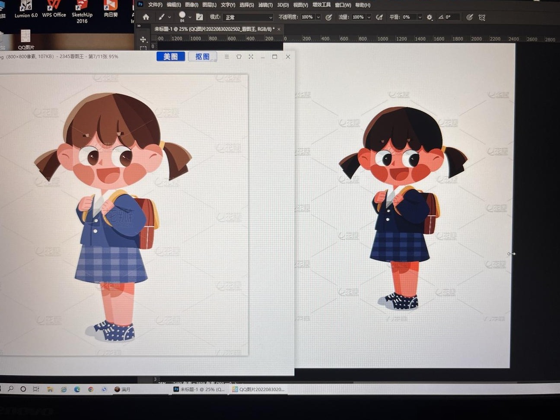Screen dimensions: 560x420
Task: Open the QQ图片 desktop file
Action: (x=26, y=40)
